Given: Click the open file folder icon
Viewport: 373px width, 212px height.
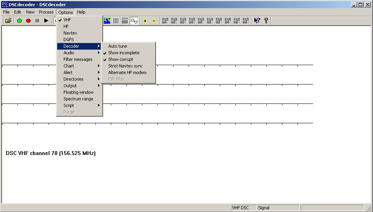Looking at the screenshot, I should [8, 21].
